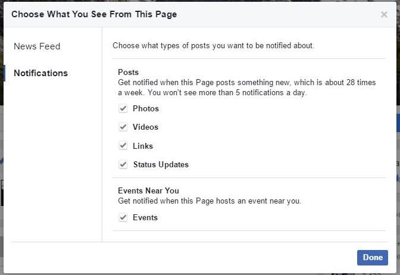400x275 pixels.
Task: Close the dialog with the X icon
Action: click(384, 14)
